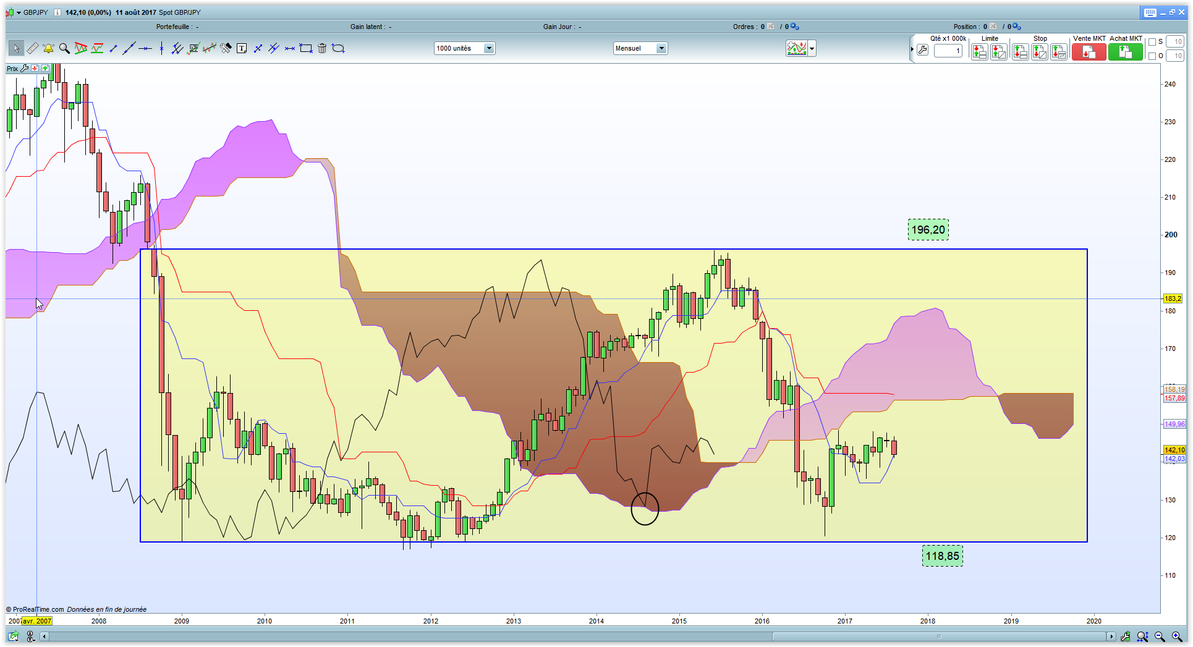Toggle the S checkbox

1152,42
